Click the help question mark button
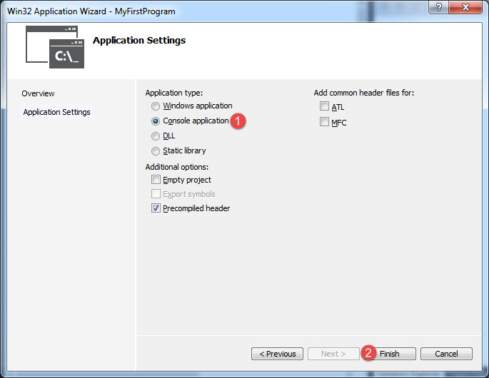Viewport: 489px width, 378px height. point(439,7)
